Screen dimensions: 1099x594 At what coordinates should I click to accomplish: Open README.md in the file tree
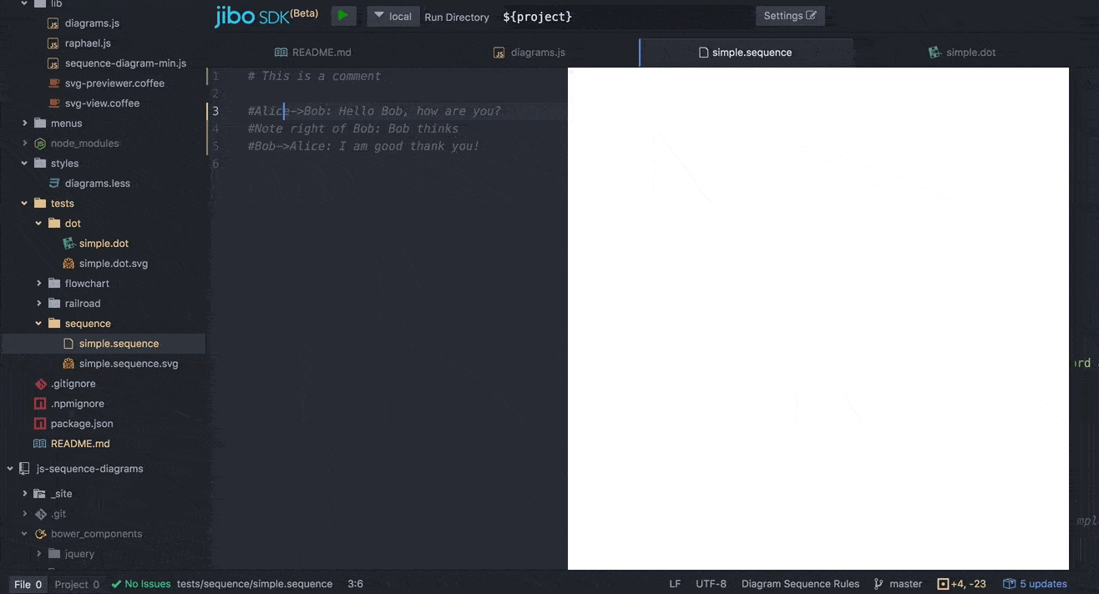(x=80, y=444)
